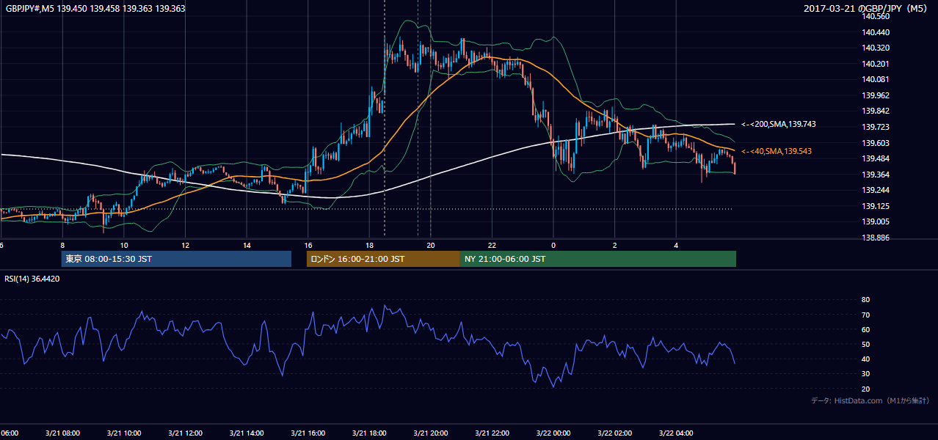Click the 139.962 price axis label
938x440 pixels.
pos(876,95)
